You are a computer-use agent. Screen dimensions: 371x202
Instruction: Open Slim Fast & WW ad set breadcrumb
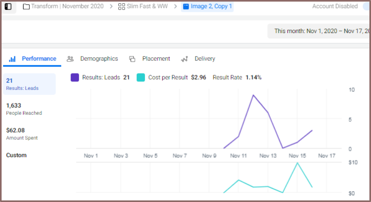click(147, 6)
